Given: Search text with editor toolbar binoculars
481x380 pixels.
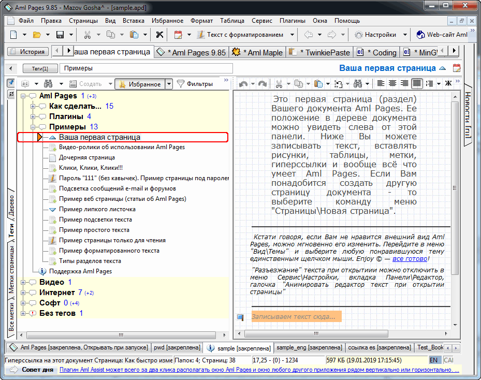Looking at the screenshot, I should tap(358, 83).
